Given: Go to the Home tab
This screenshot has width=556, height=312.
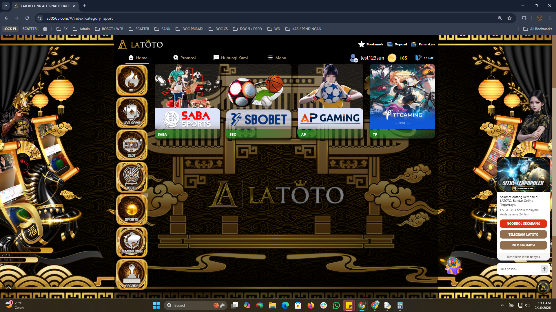Looking at the screenshot, I should [138, 58].
